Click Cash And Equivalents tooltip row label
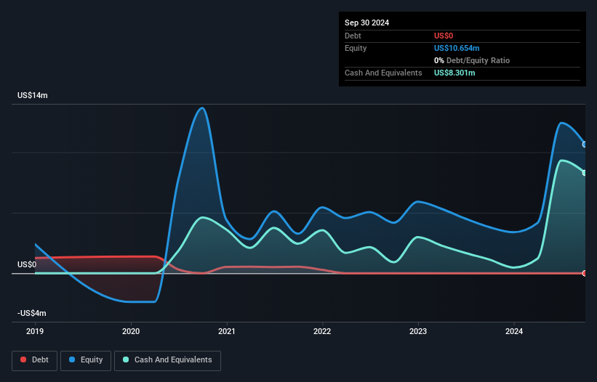The width and height of the screenshot is (597, 382). click(383, 73)
